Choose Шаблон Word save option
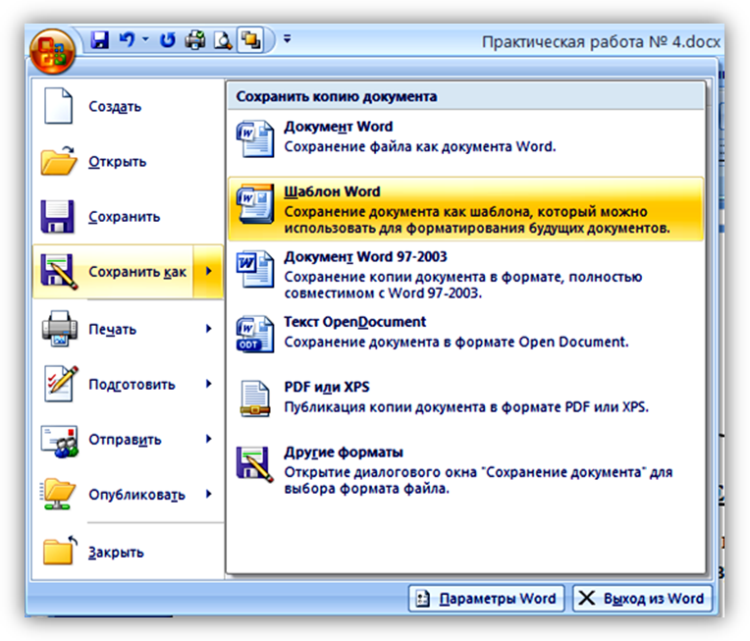Image resolution: width=750 pixels, height=641 pixels. pos(466,208)
